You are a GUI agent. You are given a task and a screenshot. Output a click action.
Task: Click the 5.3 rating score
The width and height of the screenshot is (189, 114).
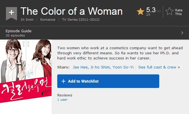coord(151,10)
